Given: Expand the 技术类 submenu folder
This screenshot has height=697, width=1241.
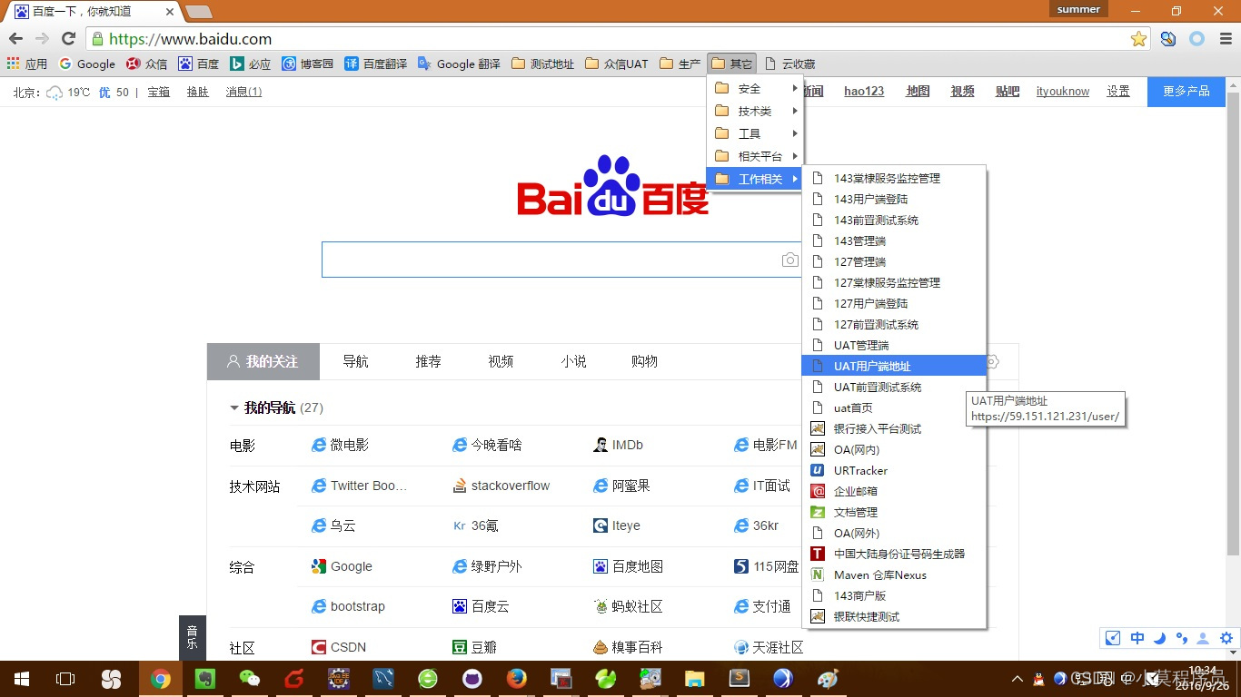Looking at the screenshot, I should click(755, 111).
